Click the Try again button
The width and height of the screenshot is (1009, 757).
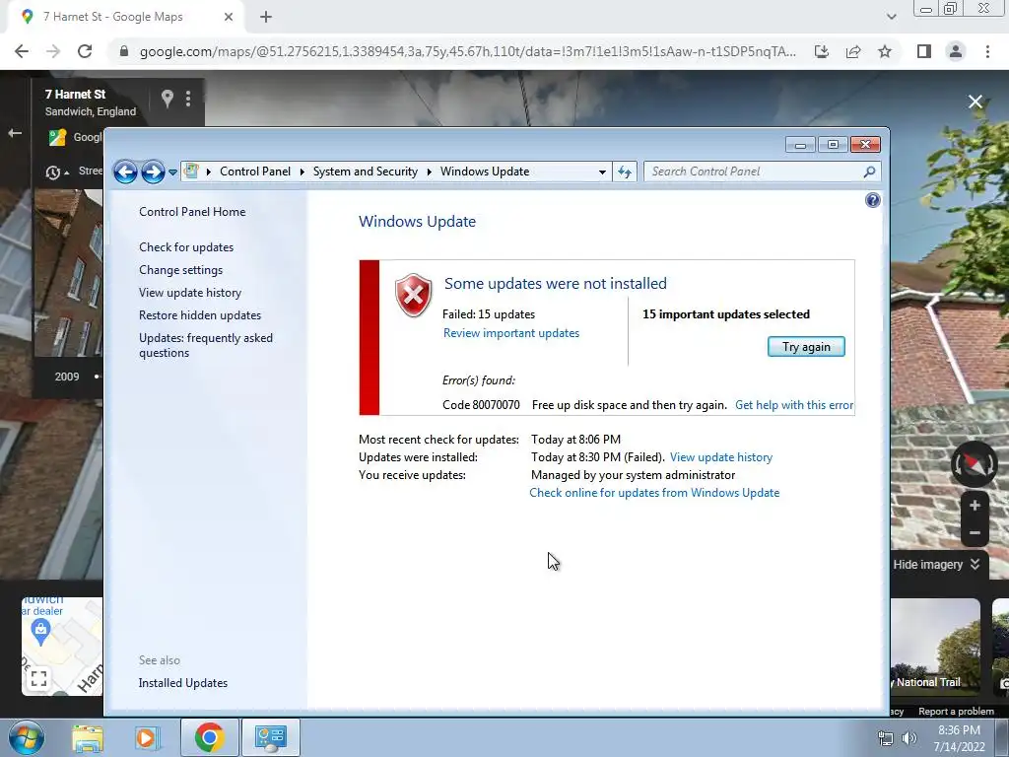(x=806, y=346)
